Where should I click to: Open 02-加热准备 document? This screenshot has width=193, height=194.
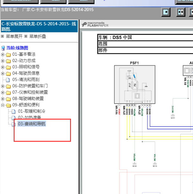coord(29,117)
